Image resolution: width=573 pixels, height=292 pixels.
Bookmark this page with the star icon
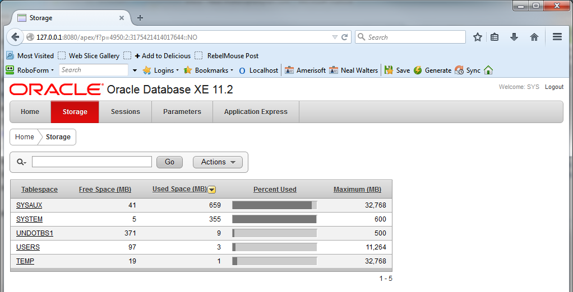478,37
